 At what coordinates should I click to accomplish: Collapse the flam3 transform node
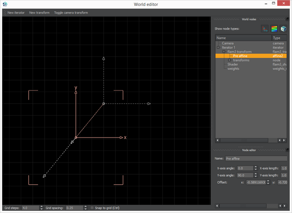pyautogui.click(x=224, y=52)
